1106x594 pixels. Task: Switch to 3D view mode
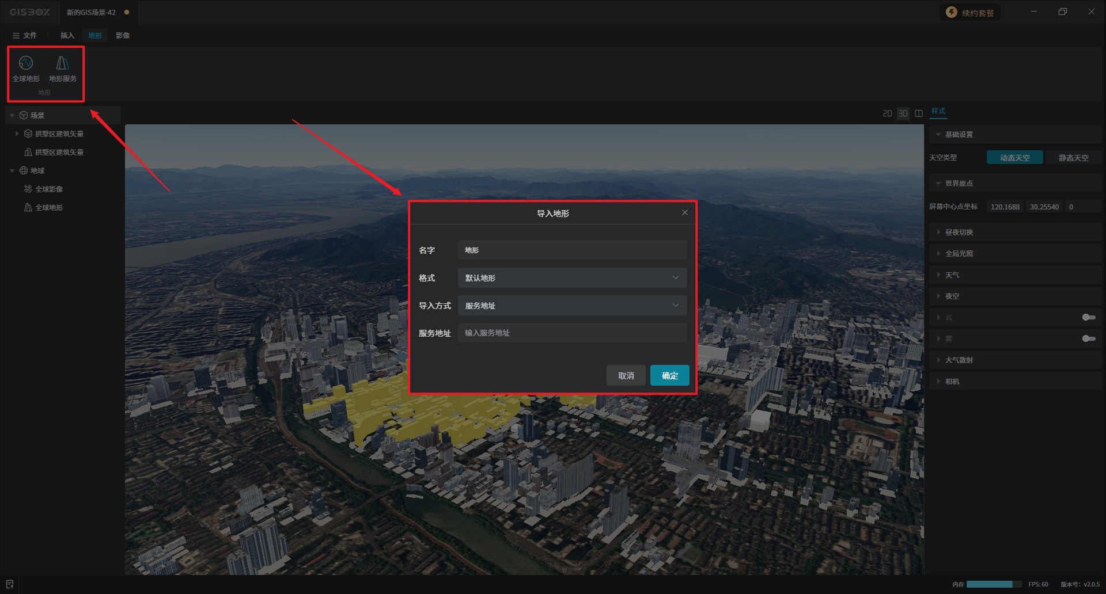tap(903, 114)
